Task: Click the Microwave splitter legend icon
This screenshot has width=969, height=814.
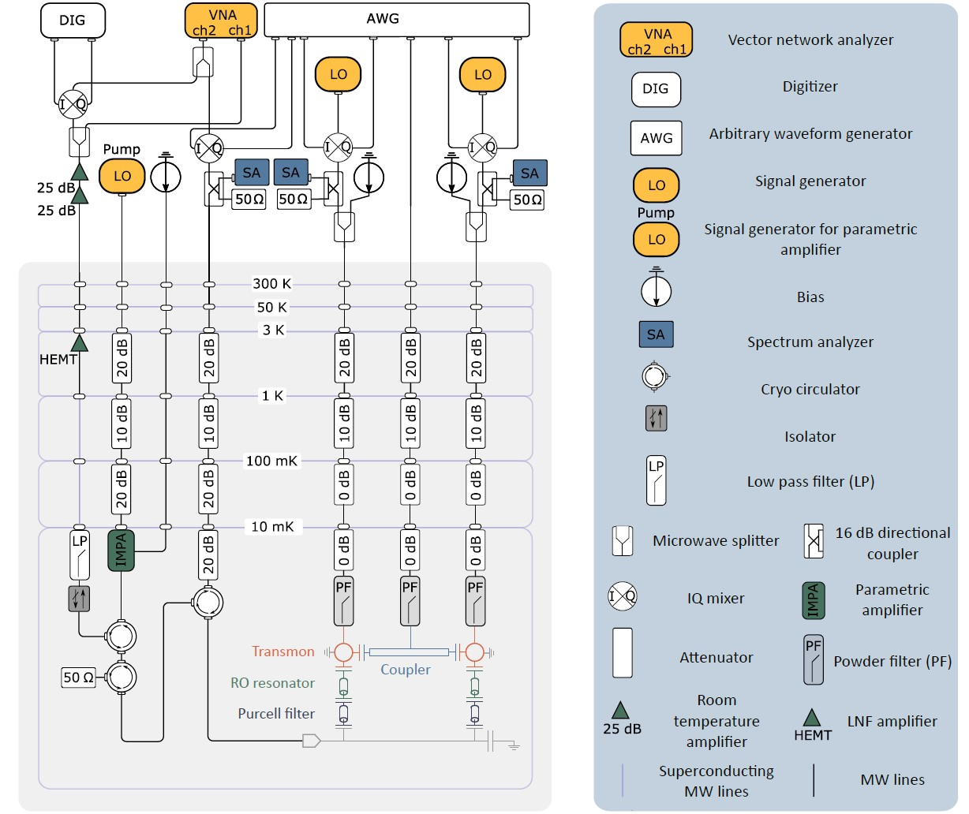Action: tap(623, 541)
